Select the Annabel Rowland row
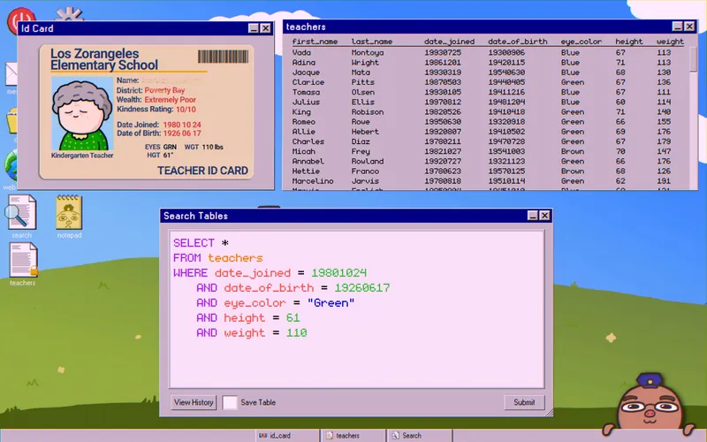Screen dimensions: 707x442 488,162
